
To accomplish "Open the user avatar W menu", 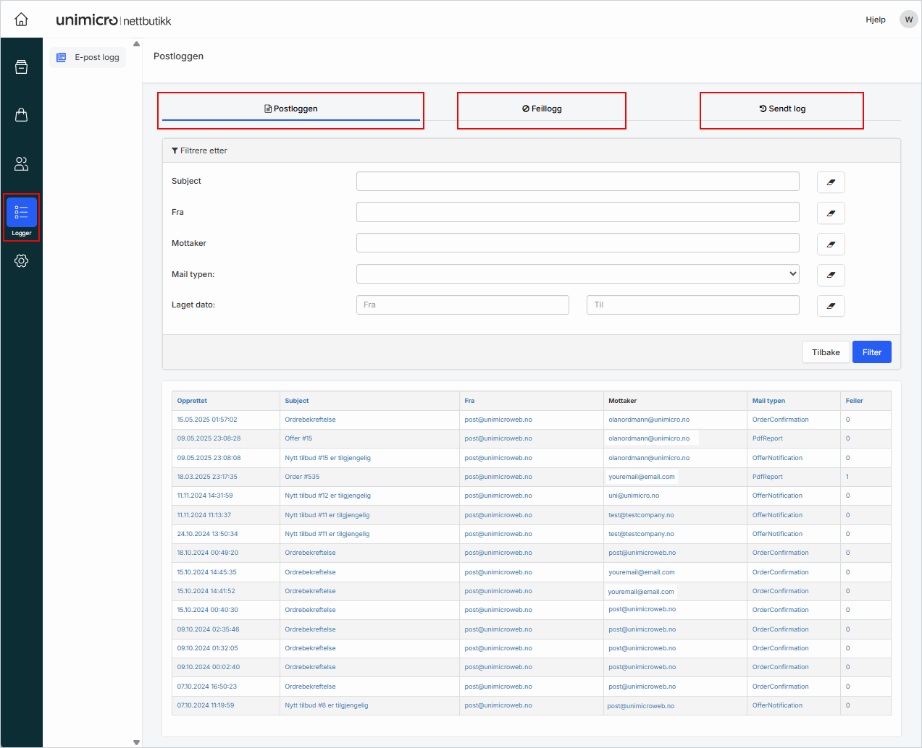I will point(908,20).
